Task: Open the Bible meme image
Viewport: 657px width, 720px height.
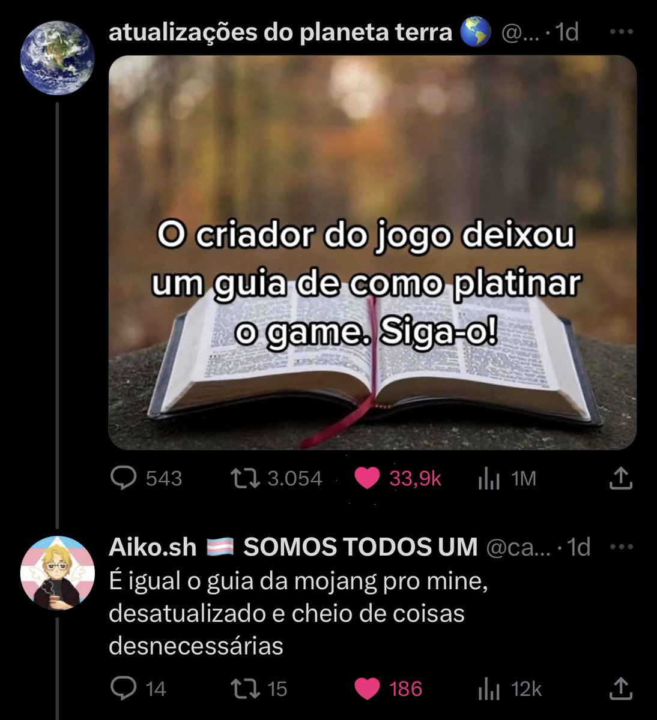Action: (x=372, y=252)
